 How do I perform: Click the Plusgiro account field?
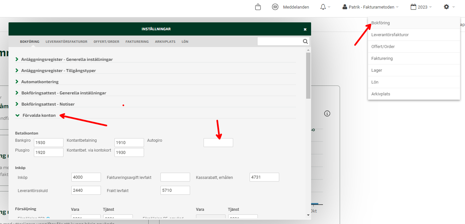49,152
